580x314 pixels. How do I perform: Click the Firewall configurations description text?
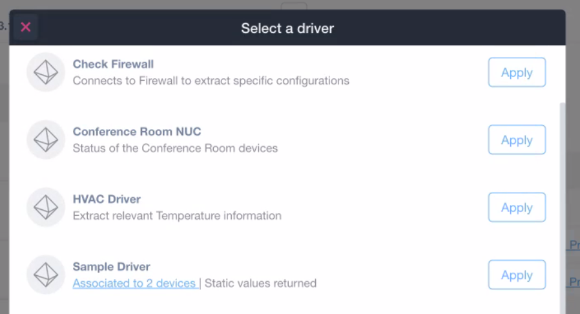coord(211,81)
